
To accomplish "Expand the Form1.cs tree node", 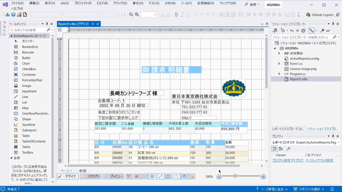I will point(279,64).
